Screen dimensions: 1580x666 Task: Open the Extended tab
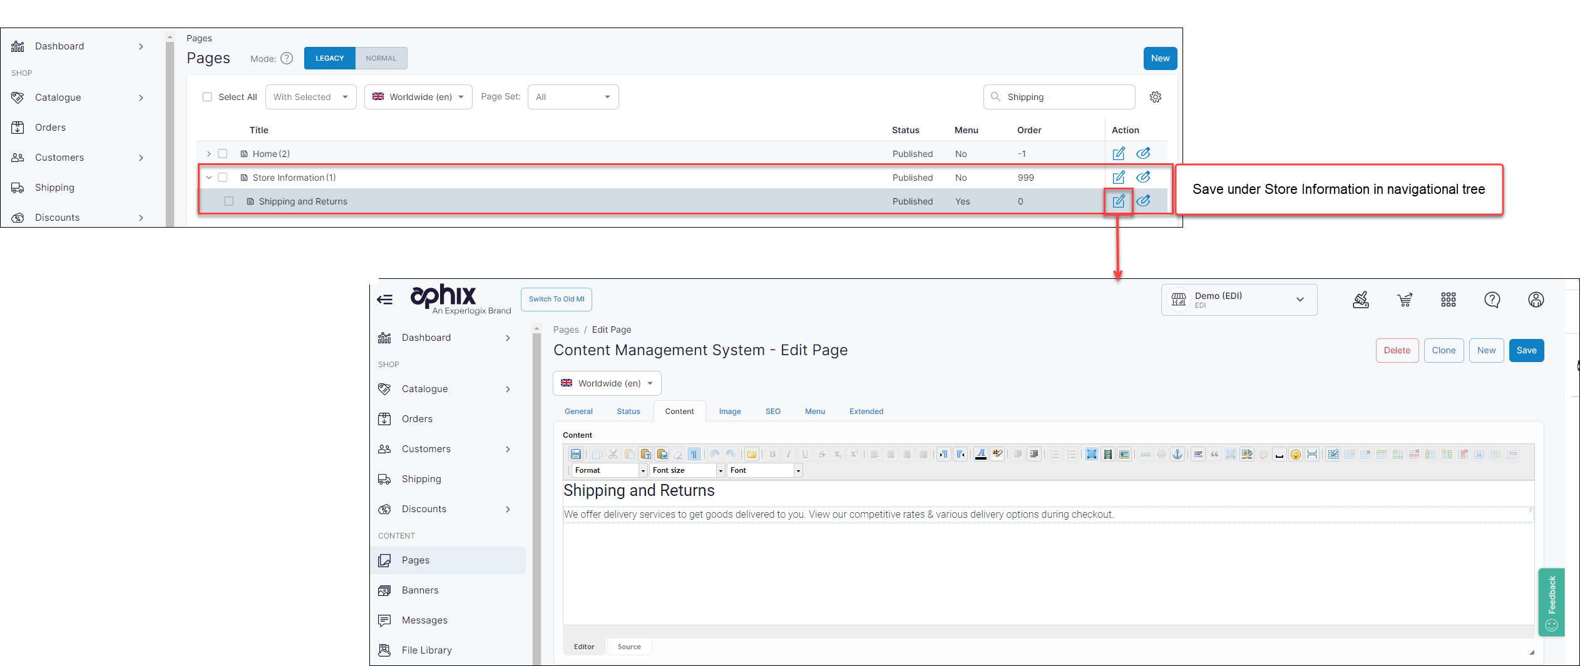tap(866, 411)
